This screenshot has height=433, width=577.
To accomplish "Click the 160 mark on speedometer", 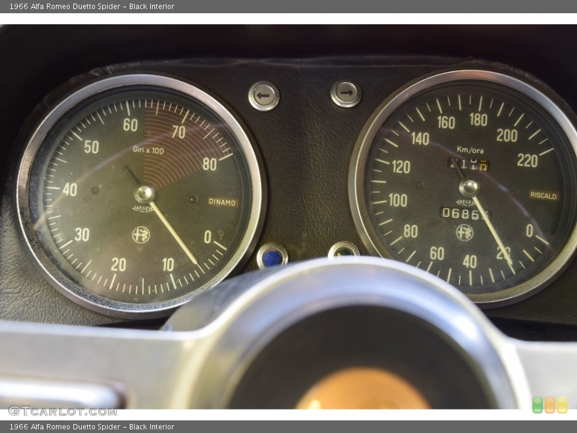I will 446,122.
